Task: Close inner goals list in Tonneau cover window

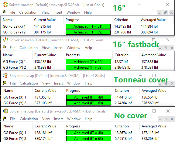Action: (x=172, y=83)
